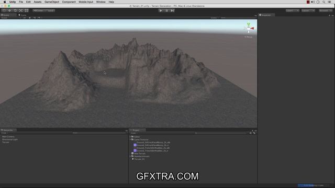
Task: Click Project search by type icon
Action: click(251, 133)
